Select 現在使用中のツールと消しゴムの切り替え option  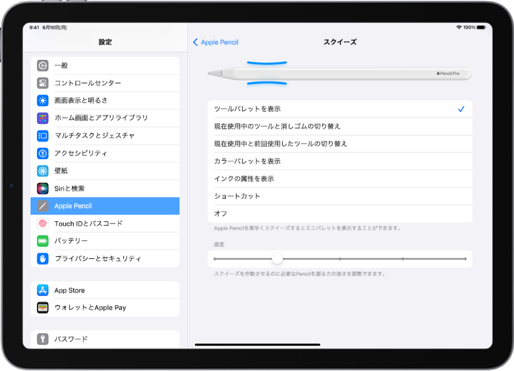pos(340,127)
